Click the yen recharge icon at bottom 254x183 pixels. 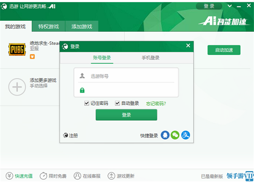(9, 176)
